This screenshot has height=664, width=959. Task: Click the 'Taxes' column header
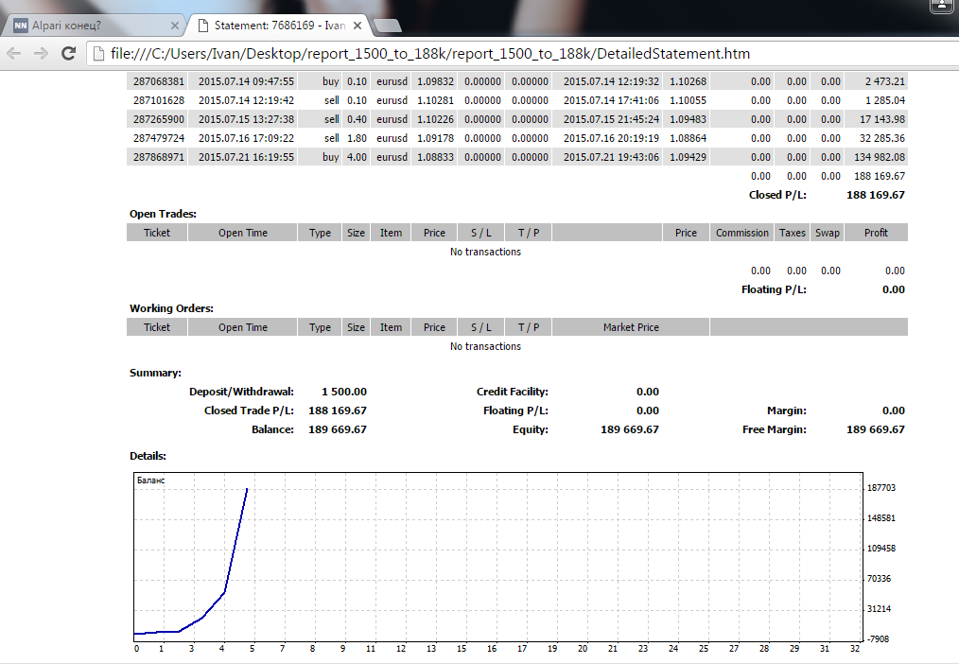coord(792,233)
